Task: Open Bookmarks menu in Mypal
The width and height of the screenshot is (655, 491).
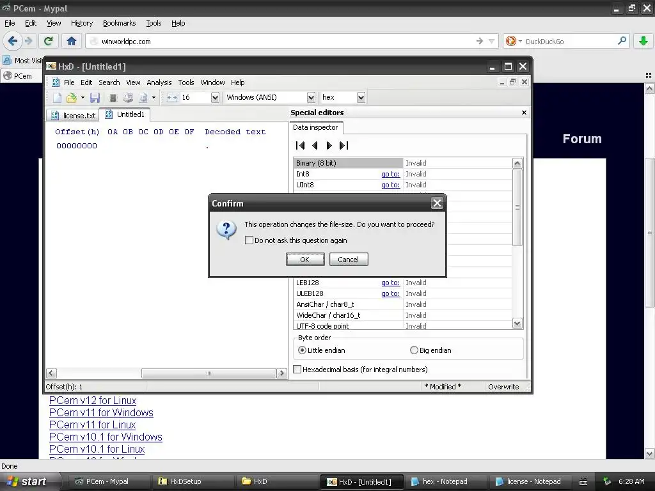Action: pyautogui.click(x=119, y=23)
